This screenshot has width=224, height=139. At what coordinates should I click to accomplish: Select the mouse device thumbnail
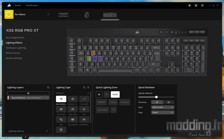[87, 15]
